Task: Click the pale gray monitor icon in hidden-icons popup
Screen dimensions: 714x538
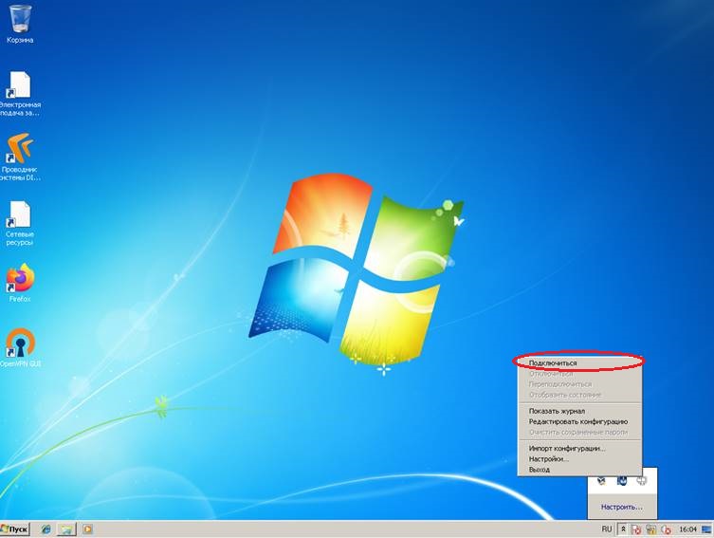Action: tap(641, 481)
